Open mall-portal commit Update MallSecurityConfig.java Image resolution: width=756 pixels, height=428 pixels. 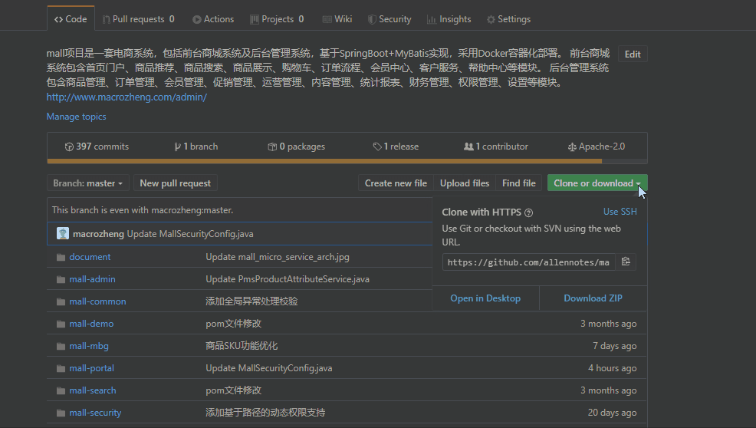click(x=268, y=368)
